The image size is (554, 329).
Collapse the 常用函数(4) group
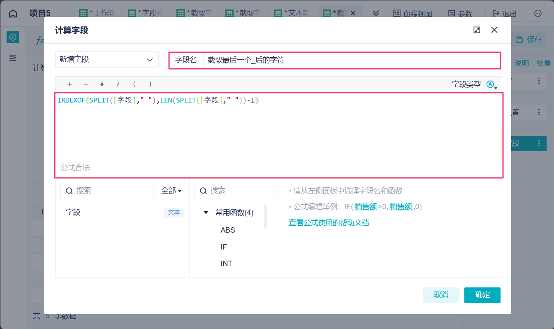pyautogui.click(x=206, y=212)
